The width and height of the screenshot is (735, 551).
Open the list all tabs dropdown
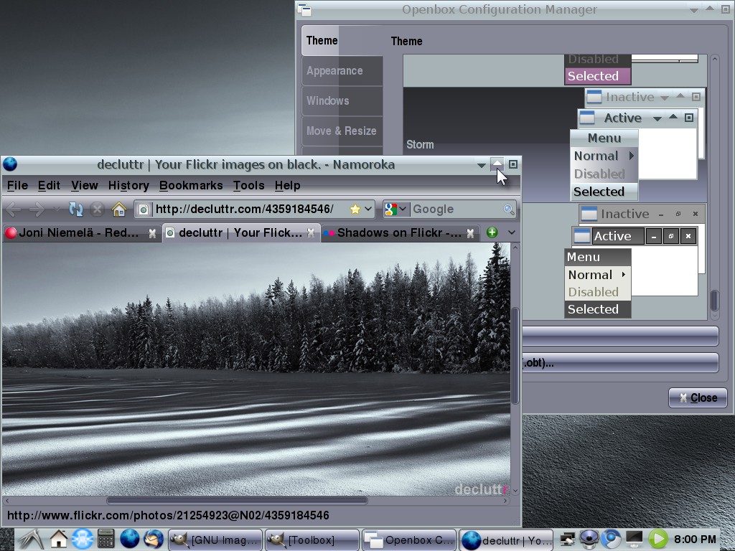click(x=511, y=232)
